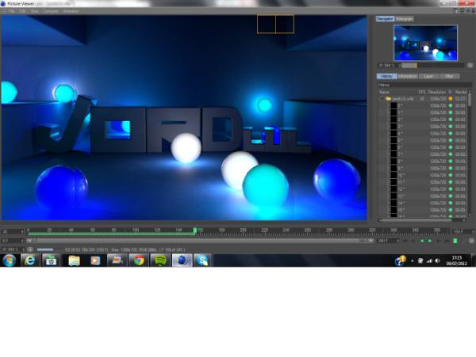Open the Compare menu
Viewport: 476px width, 357px height.
tap(51, 11)
